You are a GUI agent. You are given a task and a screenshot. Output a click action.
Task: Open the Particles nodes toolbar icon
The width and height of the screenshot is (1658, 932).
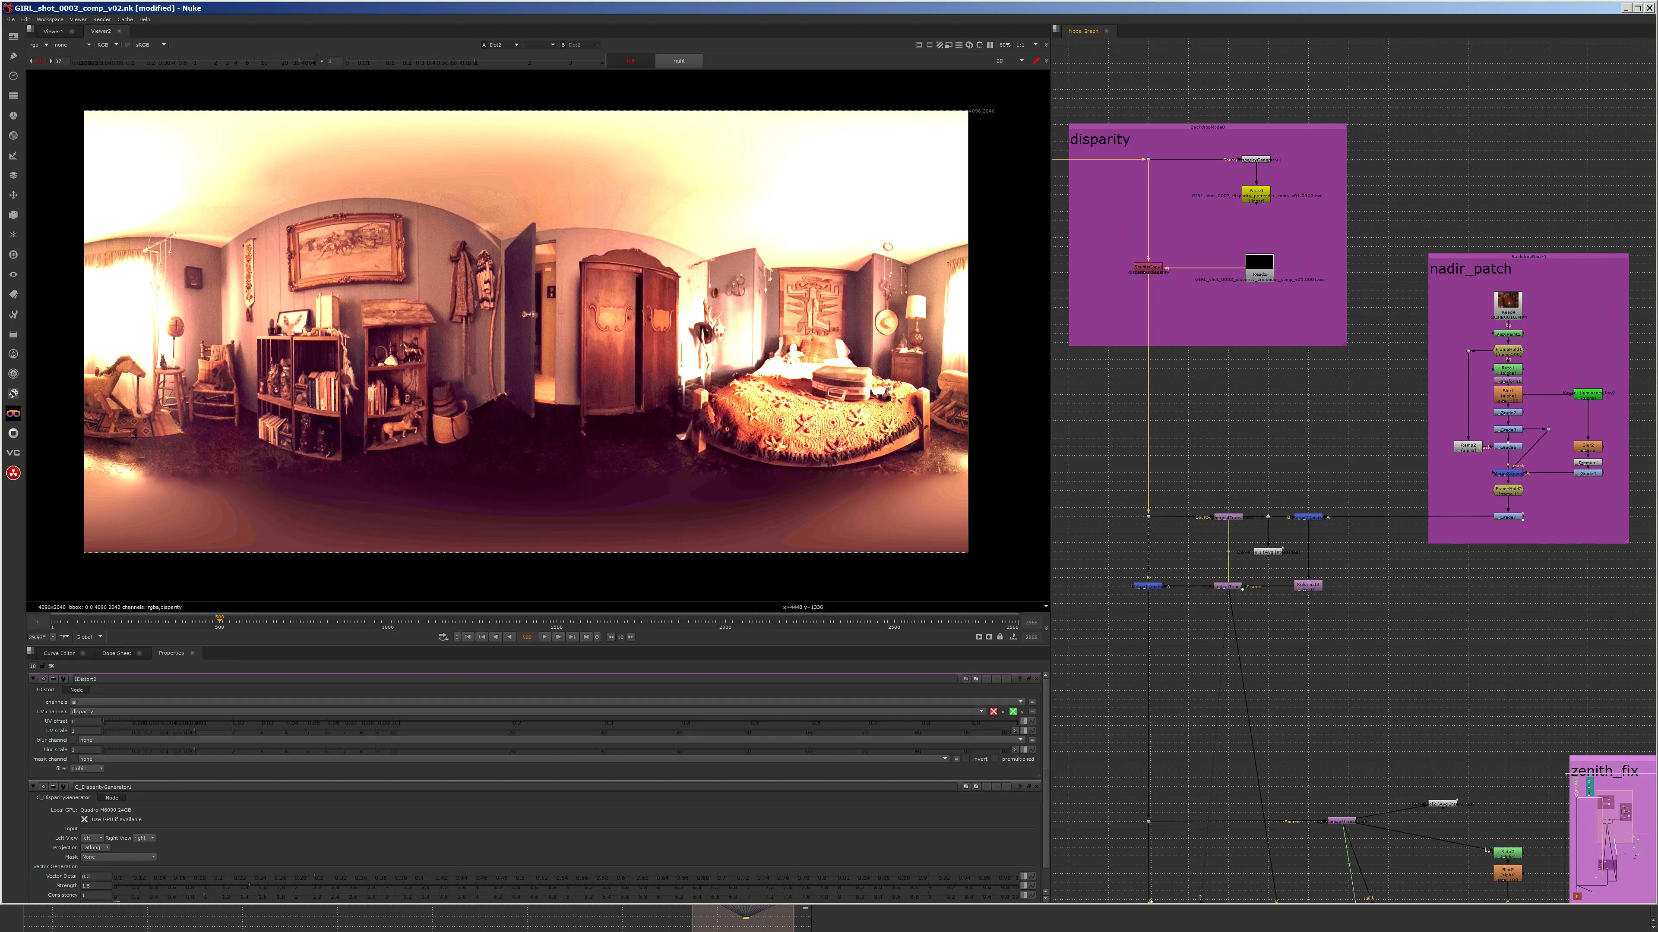point(13,235)
